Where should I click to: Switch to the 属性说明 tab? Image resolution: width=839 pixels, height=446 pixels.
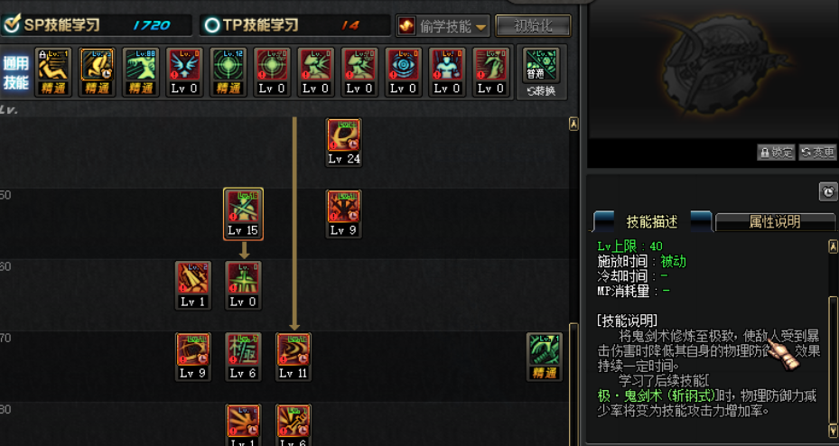pyautogui.click(x=775, y=221)
